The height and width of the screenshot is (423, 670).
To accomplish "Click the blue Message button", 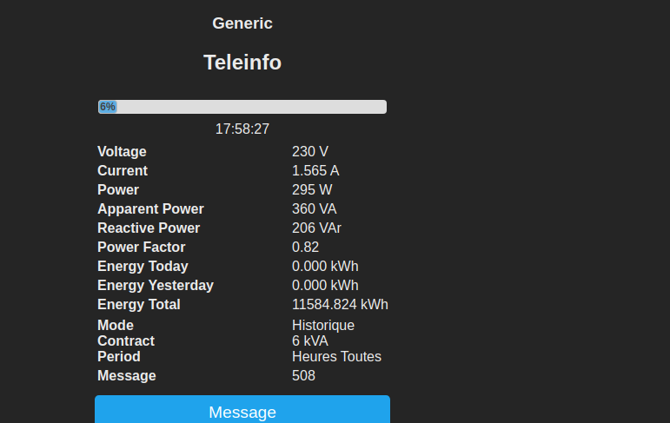I will [242, 411].
